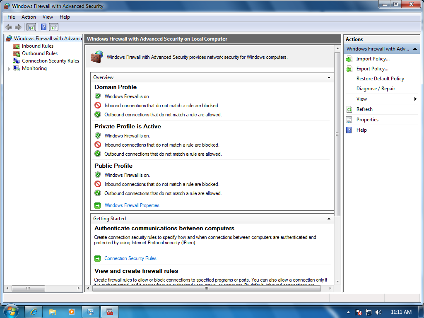Expand the View submenu arrow in Actions

tap(415, 99)
